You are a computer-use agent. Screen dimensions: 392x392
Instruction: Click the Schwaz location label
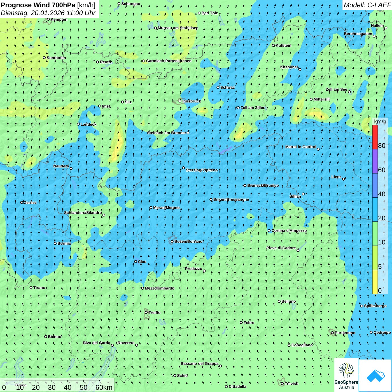pos(227,87)
